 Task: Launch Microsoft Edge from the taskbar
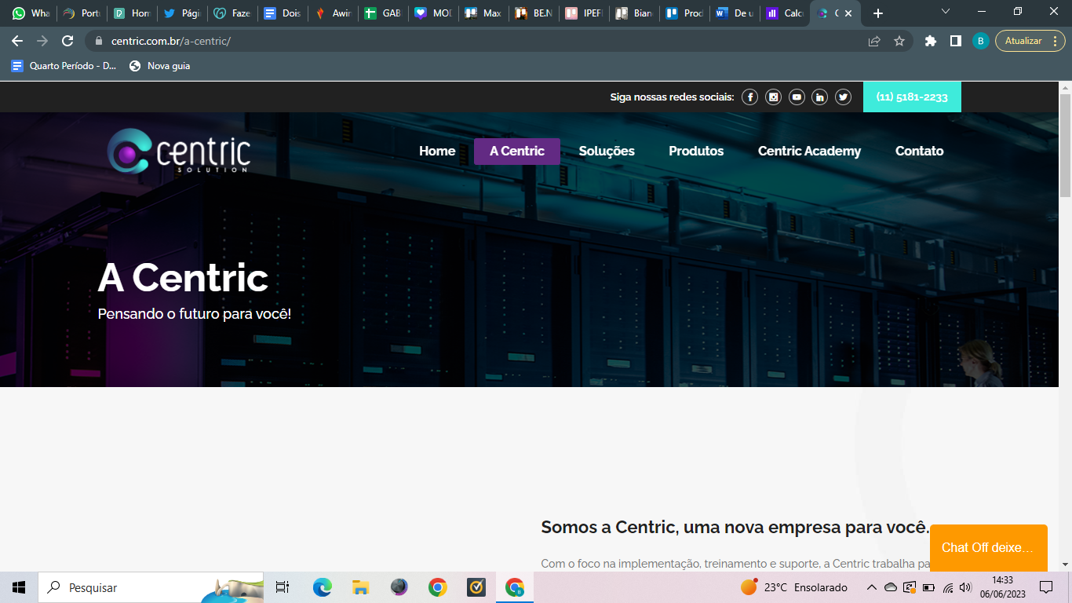click(322, 587)
